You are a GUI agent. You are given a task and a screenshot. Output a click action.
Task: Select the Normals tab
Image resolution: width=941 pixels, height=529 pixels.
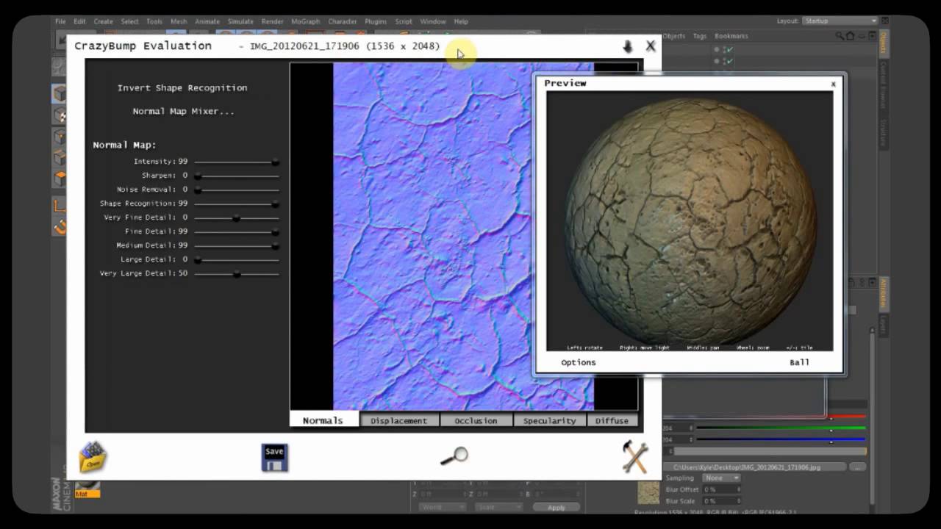323,420
